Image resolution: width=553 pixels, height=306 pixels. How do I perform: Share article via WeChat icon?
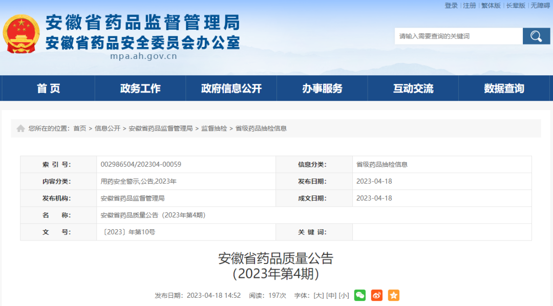coord(360,295)
